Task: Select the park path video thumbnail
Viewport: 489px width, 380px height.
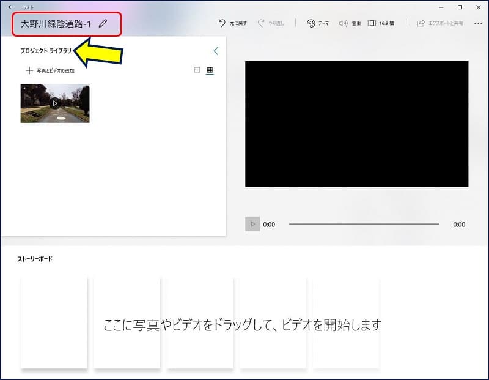Action: pyautogui.click(x=55, y=103)
